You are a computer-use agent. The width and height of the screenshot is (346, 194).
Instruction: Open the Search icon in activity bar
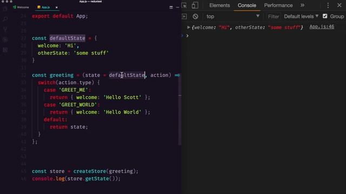coord(5,19)
